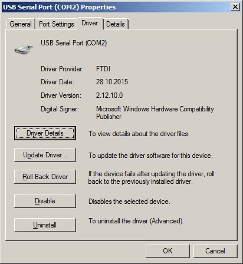Click the FTDI driver provider value
This screenshot has height=264, width=243.
(x=103, y=69)
